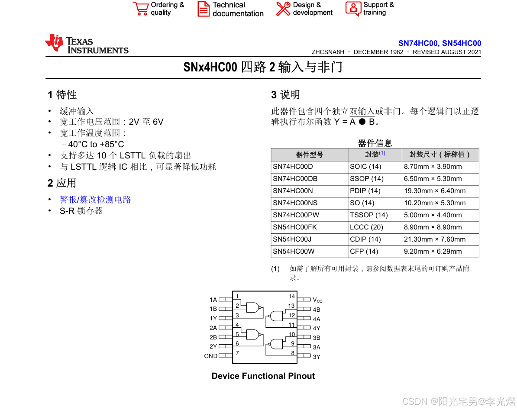517x410 pixels.
Task: Click the Ordering & quality cart icon
Action: click(x=140, y=9)
